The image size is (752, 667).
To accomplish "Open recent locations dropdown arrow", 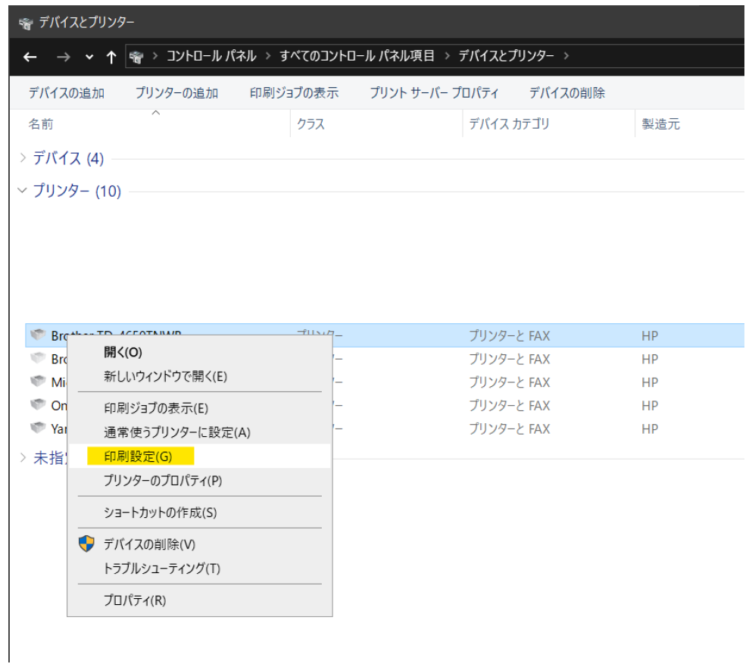I will [90, 57].
